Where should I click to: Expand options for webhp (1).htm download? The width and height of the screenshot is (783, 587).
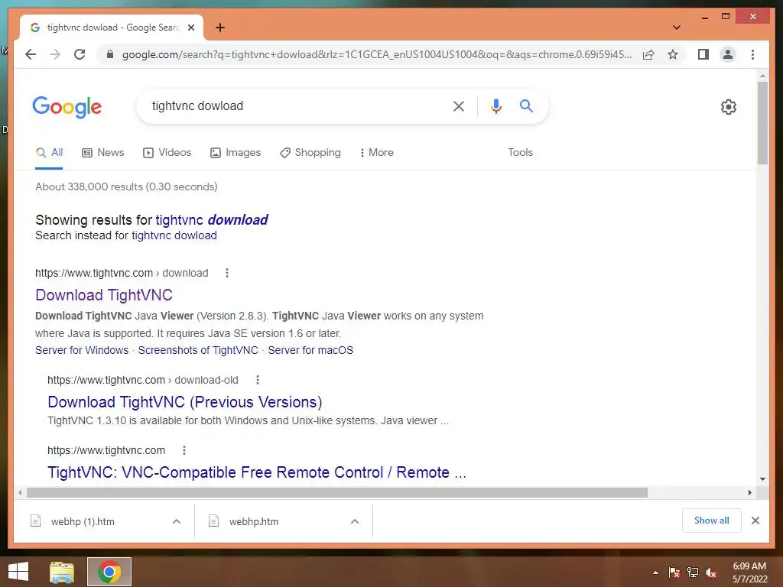click(x=177, y=521)
